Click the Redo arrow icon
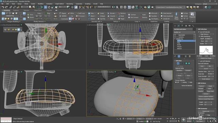Viewport: 218px width, 123px height. click(x=6, y=7)
